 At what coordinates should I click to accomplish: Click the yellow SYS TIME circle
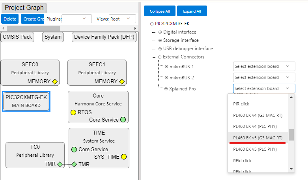click(x=123, y=157)
